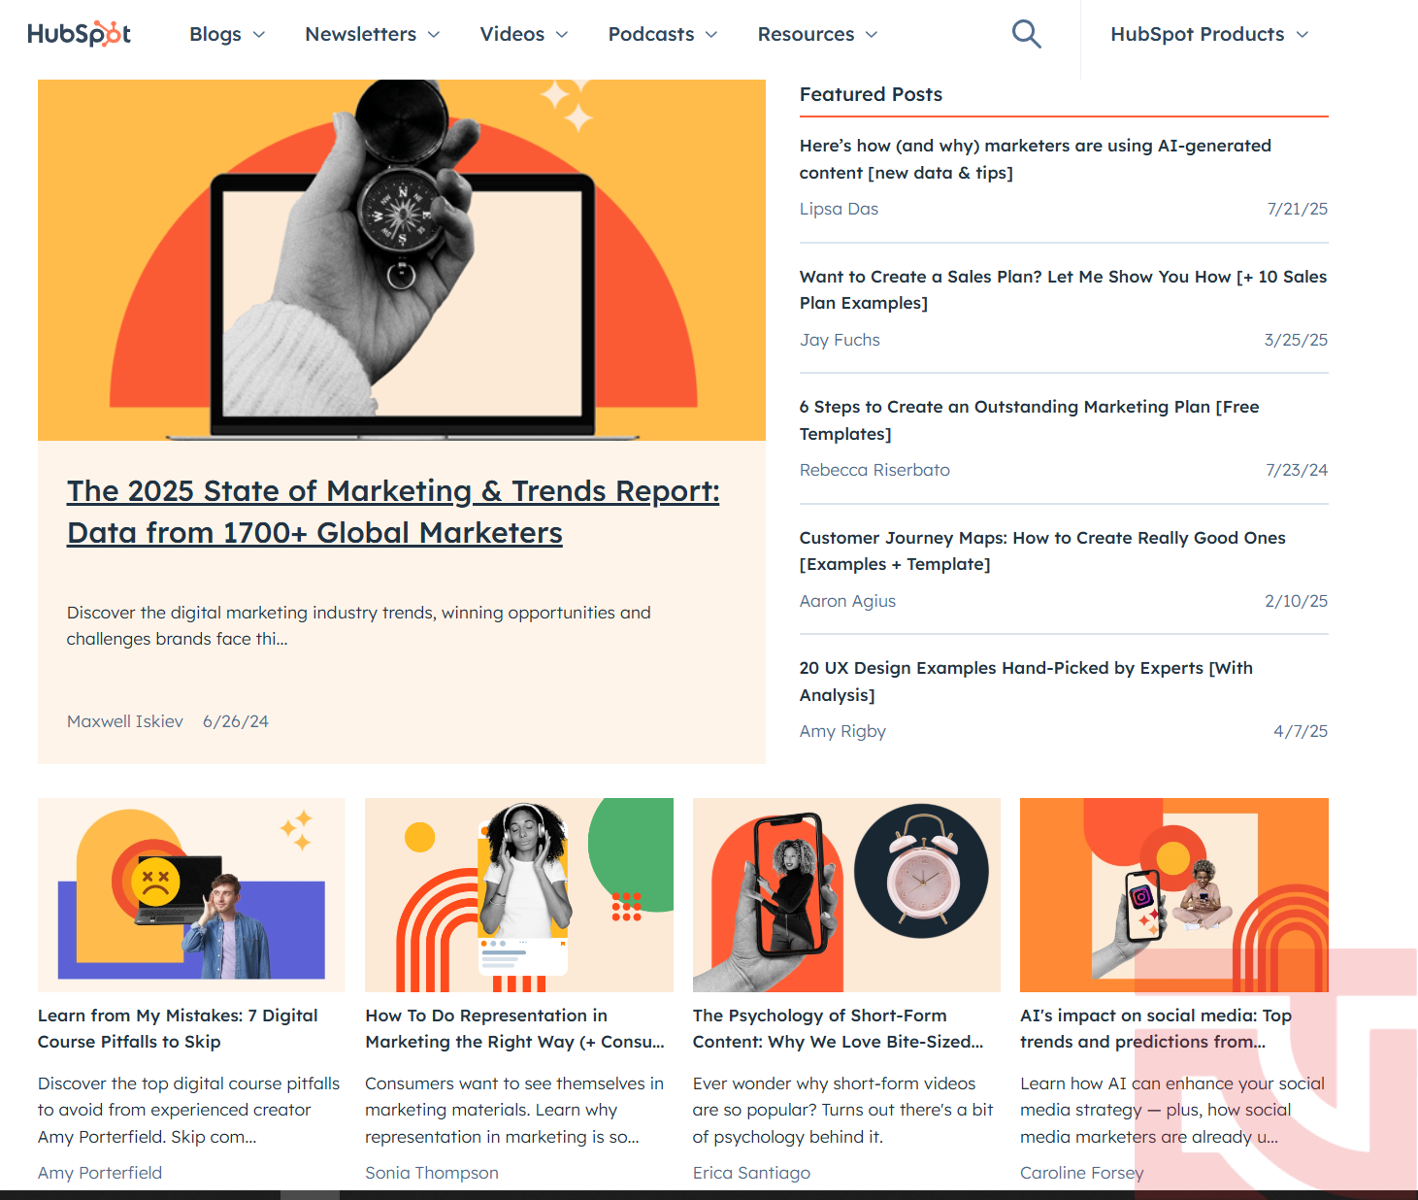Open author Amy Porterfield's page
The height and width of the screenshot is (1200, 1418).
100,1173
